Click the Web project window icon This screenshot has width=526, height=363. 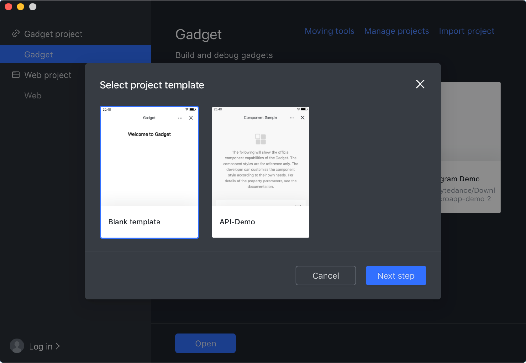16,75
